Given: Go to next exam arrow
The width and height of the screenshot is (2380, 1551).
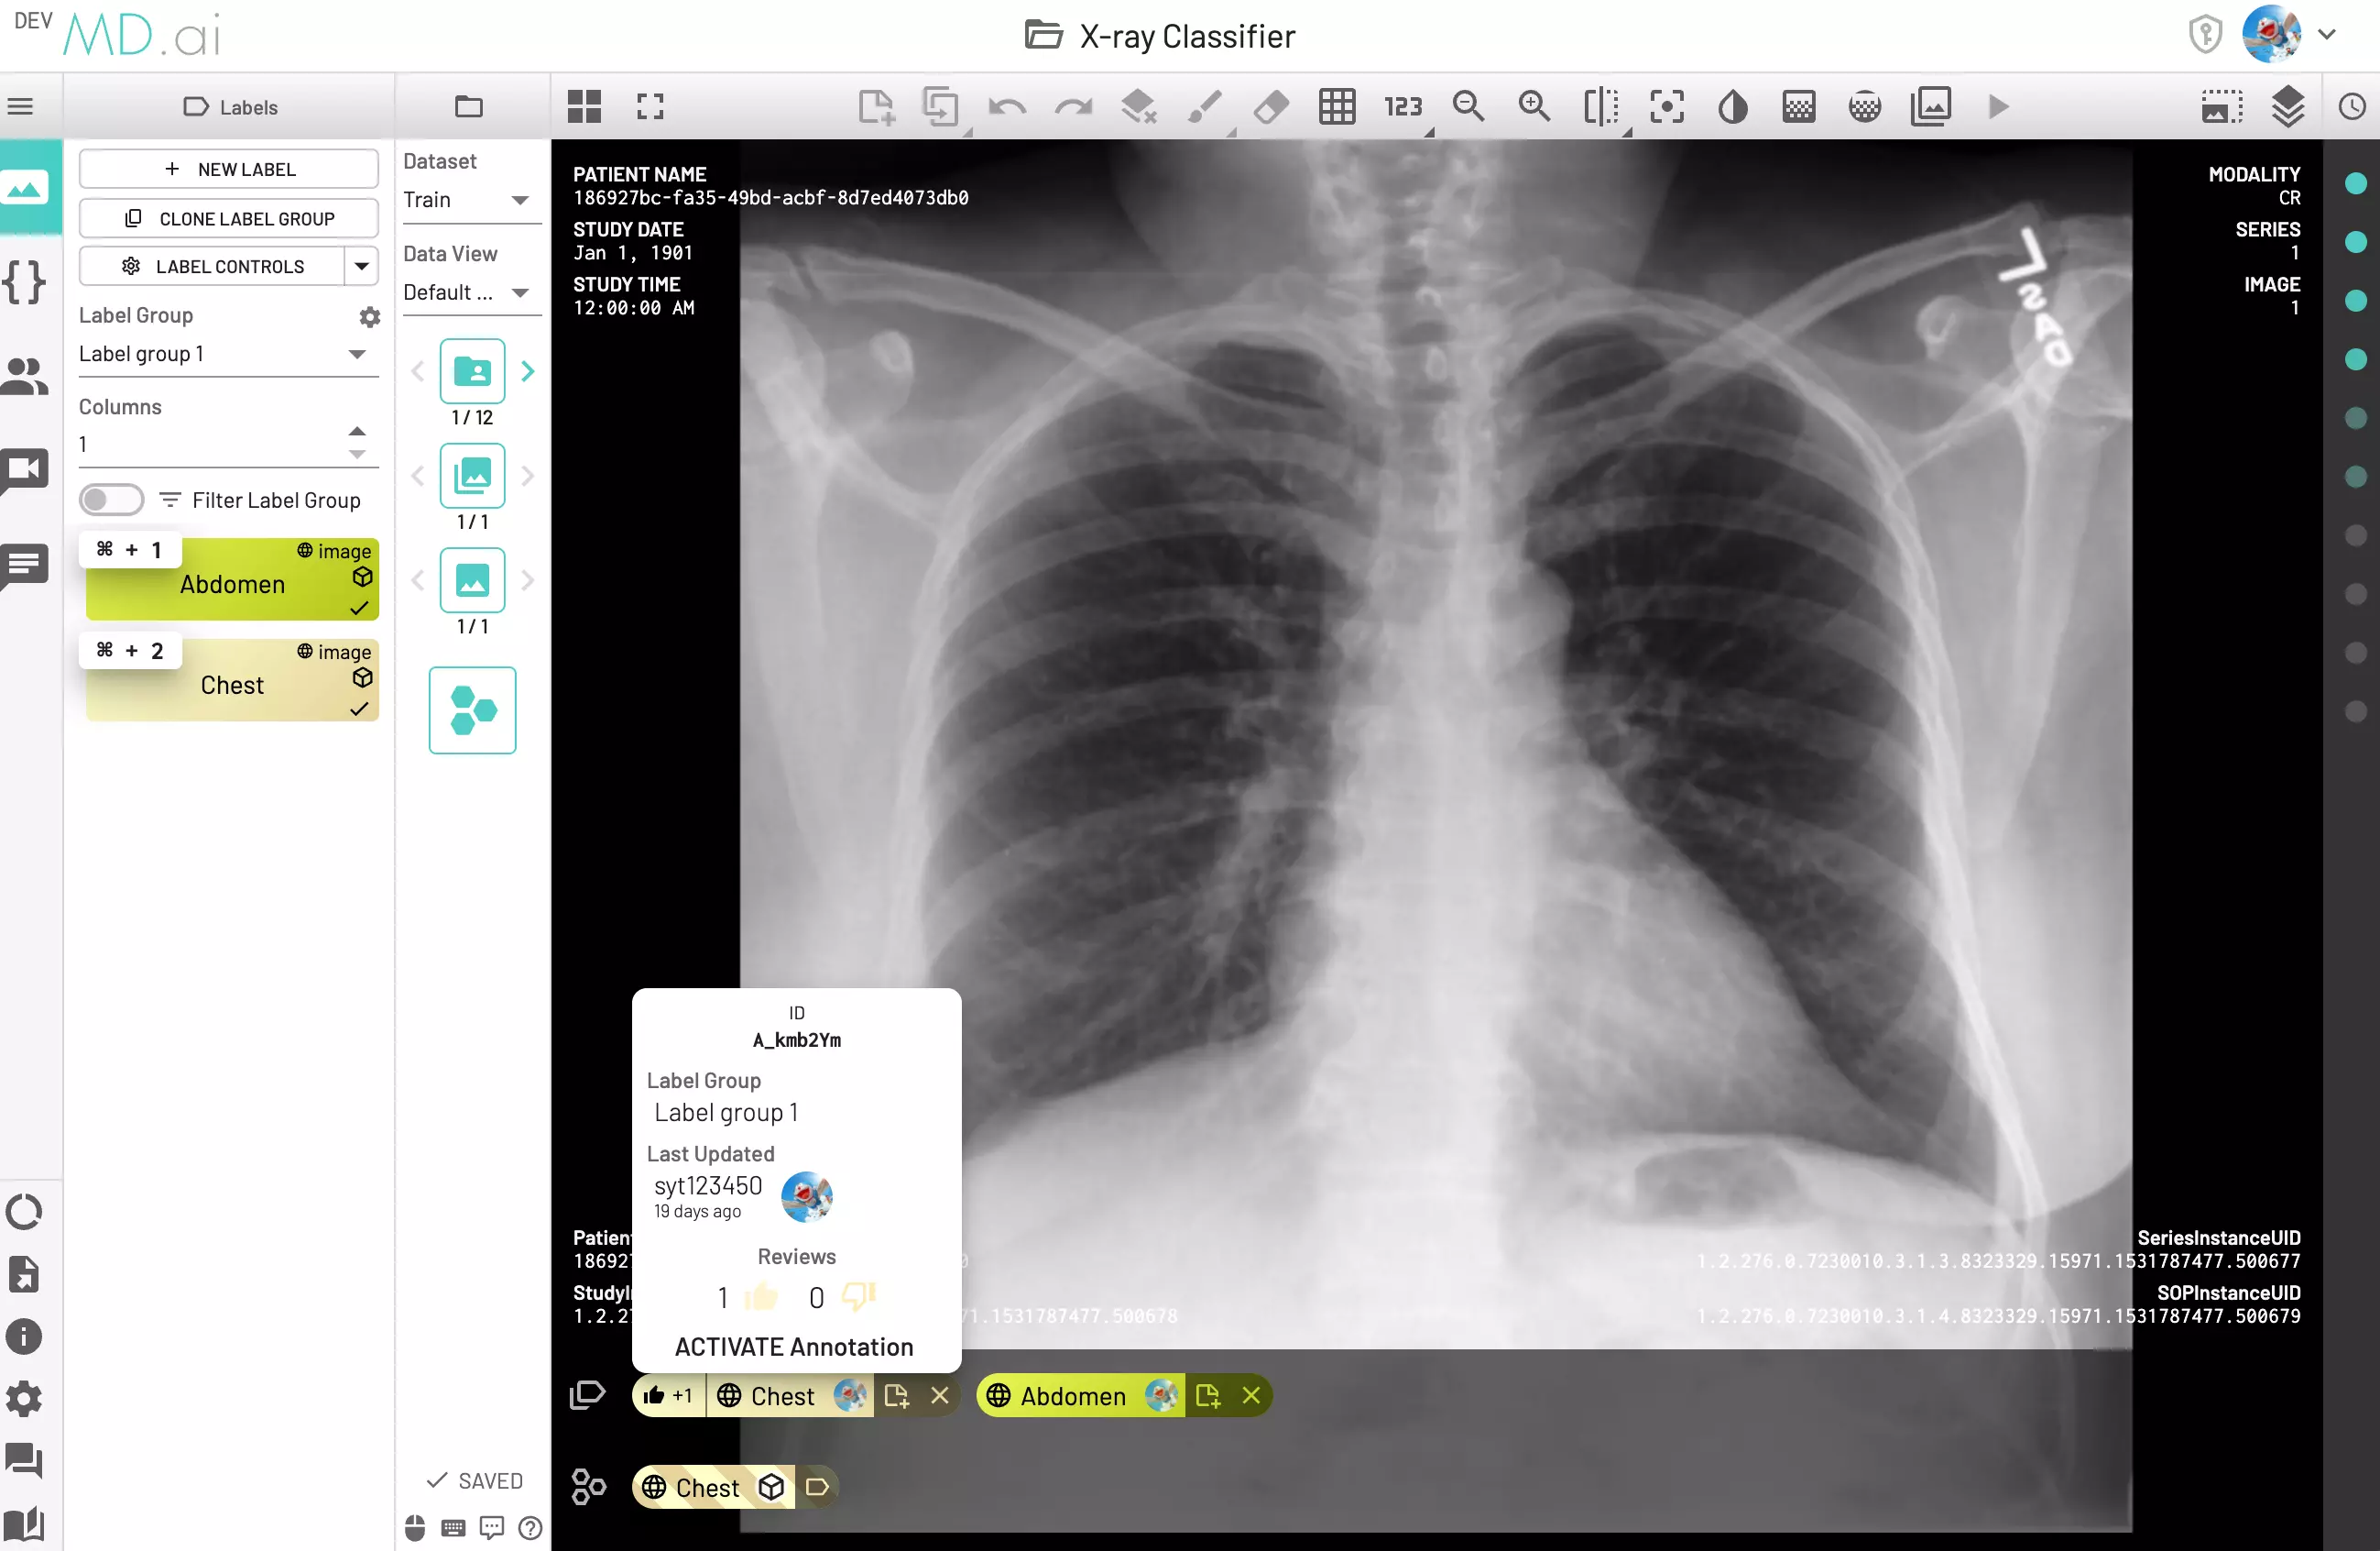Looking at the screenshot, I should pyautogui.click(x=528, y=371).
